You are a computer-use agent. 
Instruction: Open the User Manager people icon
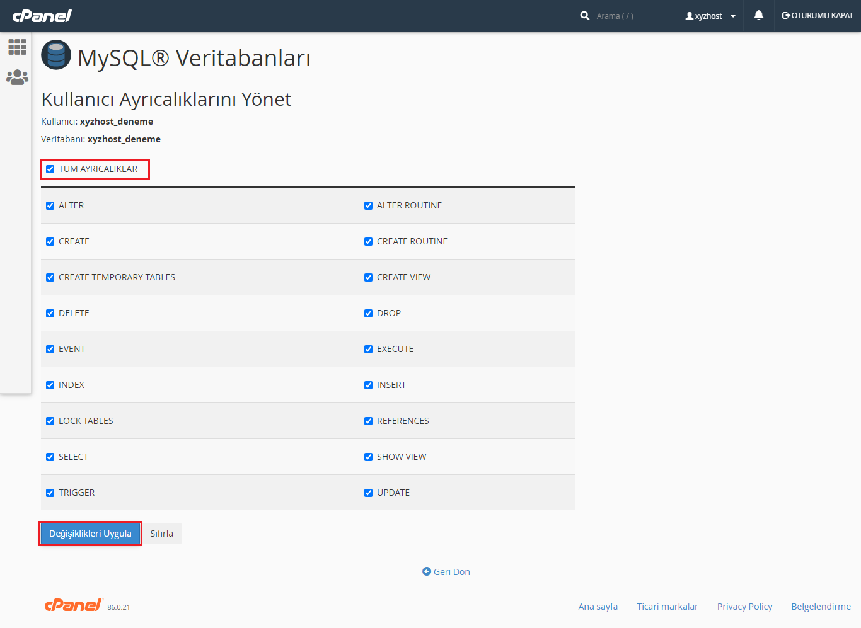pos(17,77)
